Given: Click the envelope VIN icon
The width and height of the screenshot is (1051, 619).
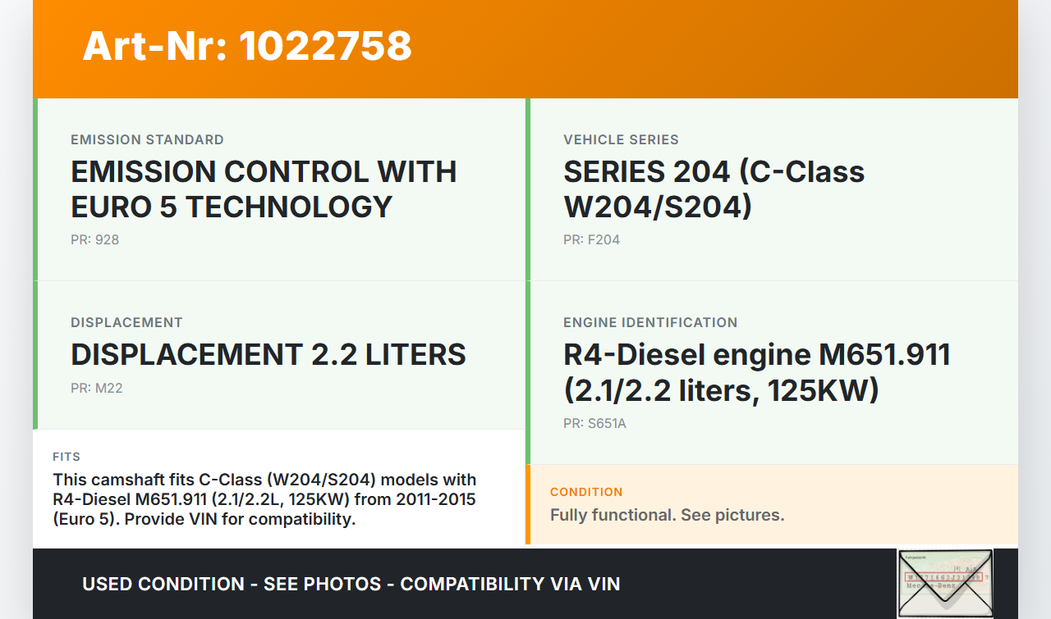Looking at the screenshot, I should click(945, 583).
